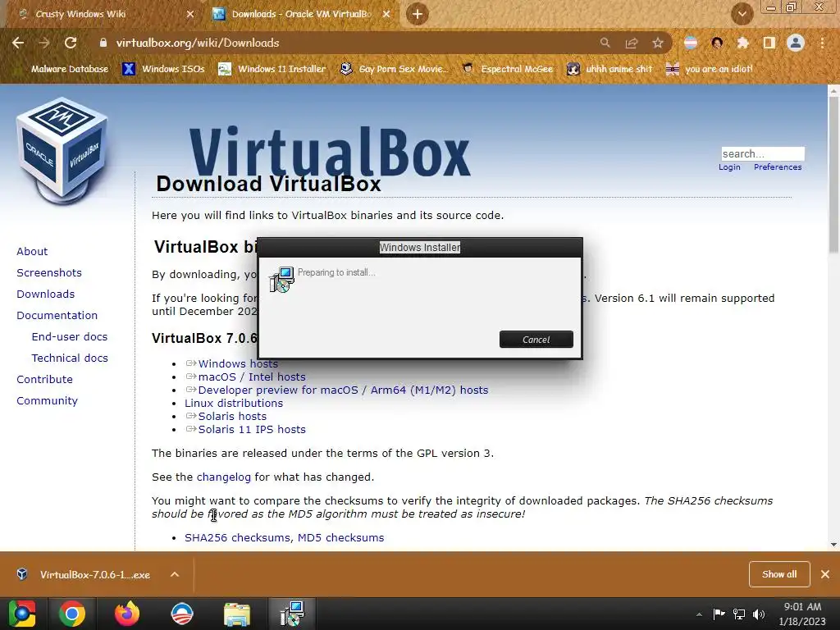Image resolution: width=840 pixels, height=630 pixels.
Task: Open the Chrome three-dot menu
Action: click(x=822, y=43)
